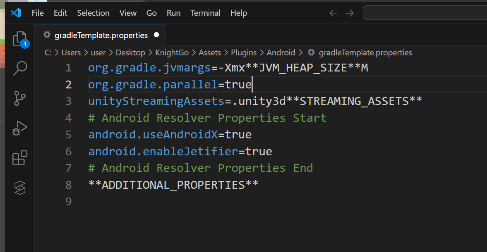Screen dimensions: 487x252
Task: Select the gradleTemplate.properties editor tab
Action: [100, 35]
